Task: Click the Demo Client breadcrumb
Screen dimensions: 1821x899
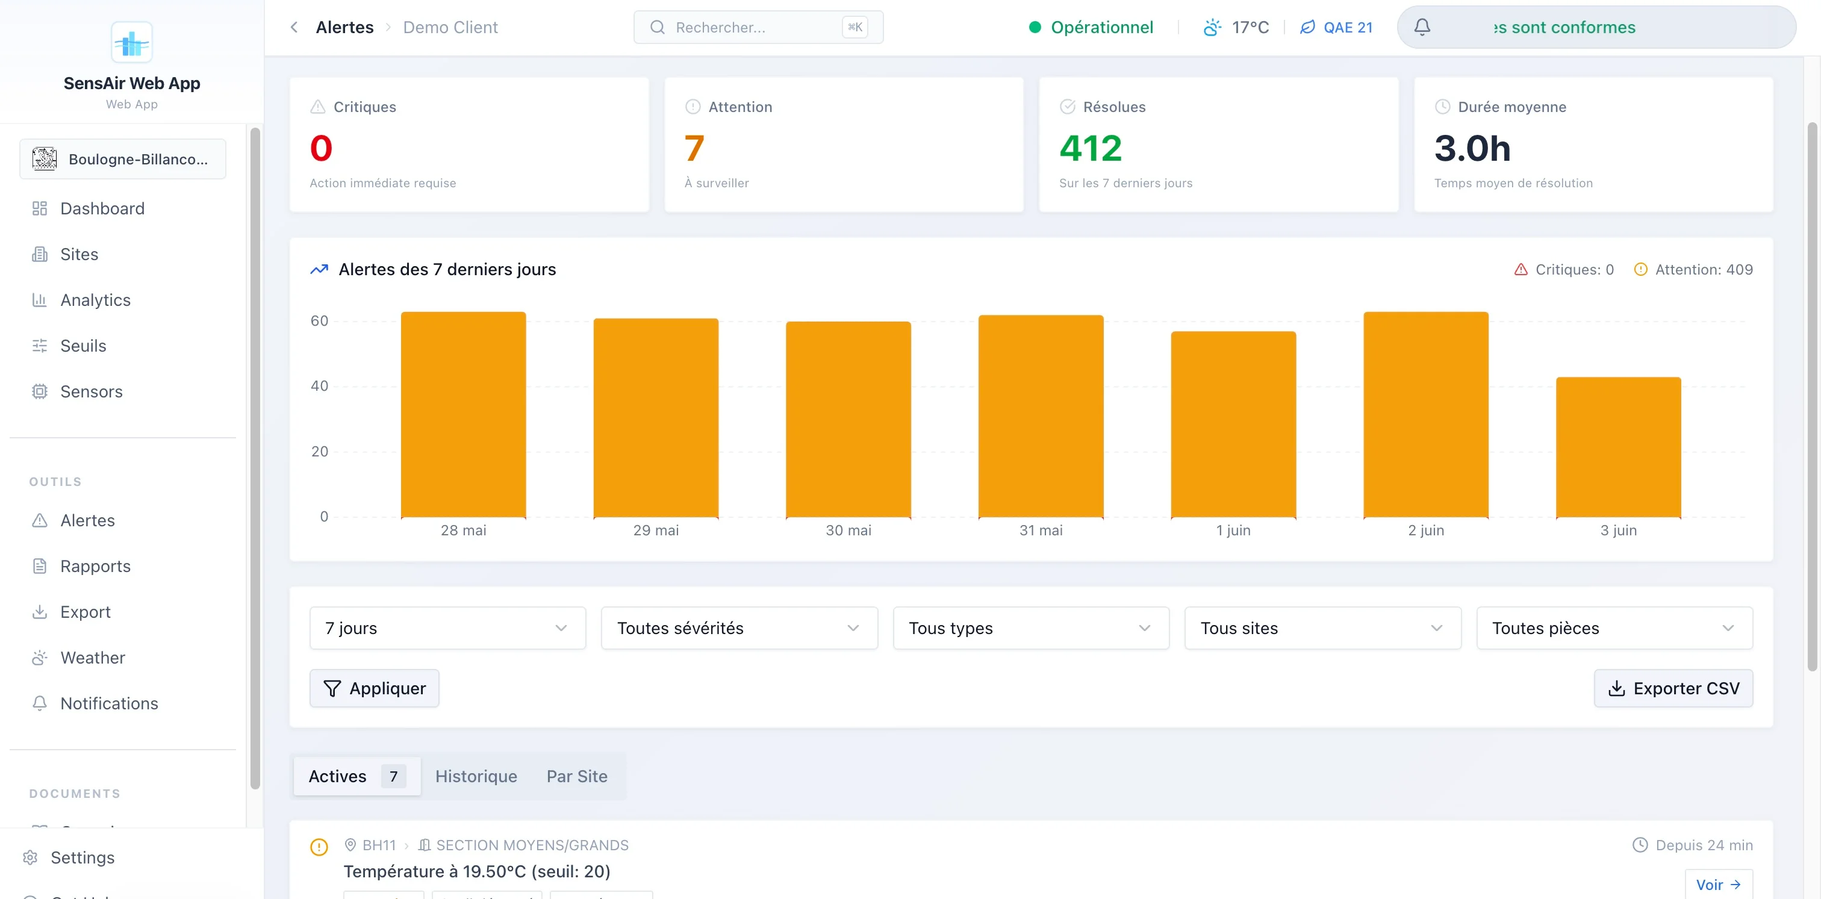Action: [x=450, y=27]
